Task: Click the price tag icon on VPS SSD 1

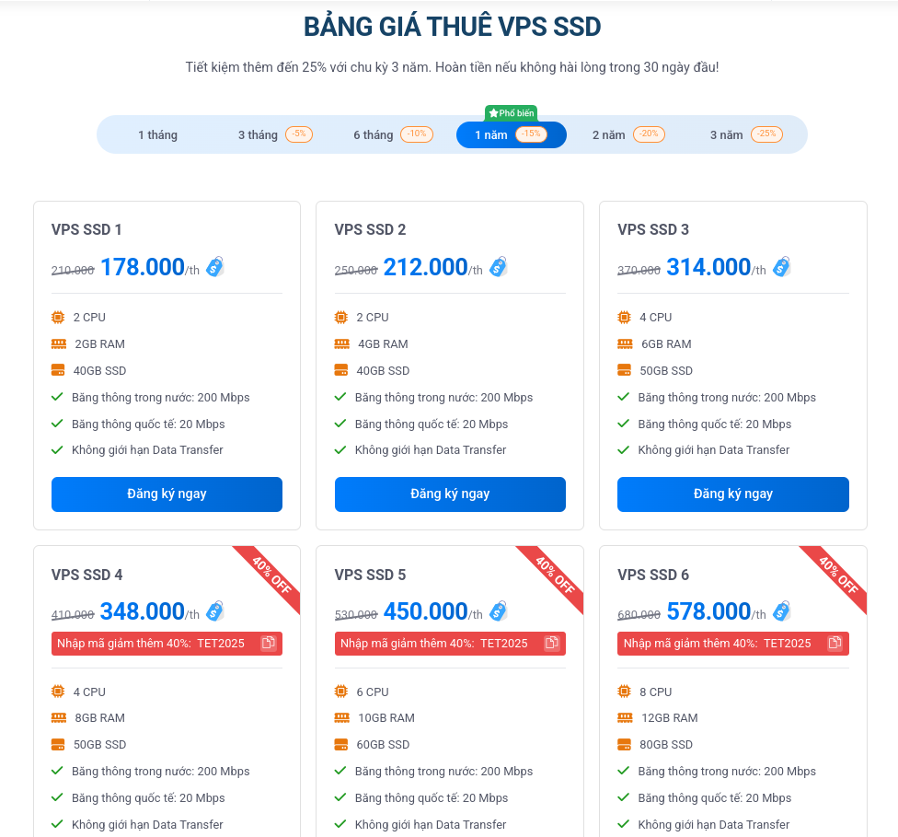Action: [214, 267]
